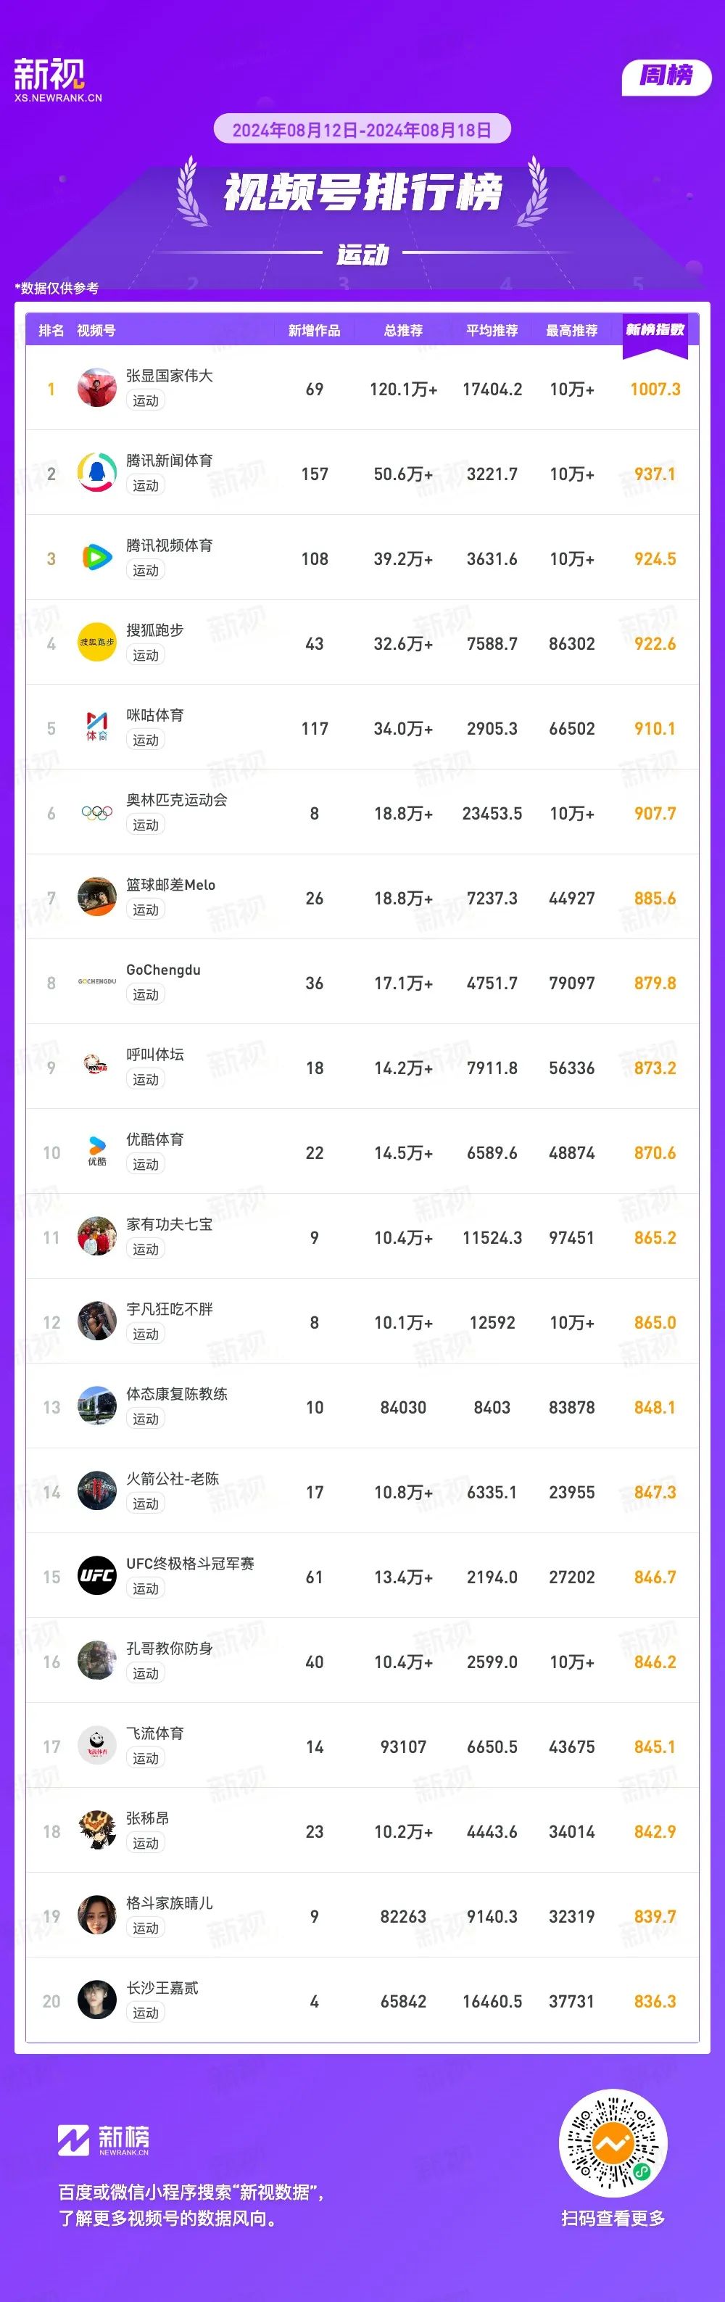Click the 新榜 NEWRANK.CN footer logo
The width and height of the screenshot is (725, 2302).
coord(104,2140)
